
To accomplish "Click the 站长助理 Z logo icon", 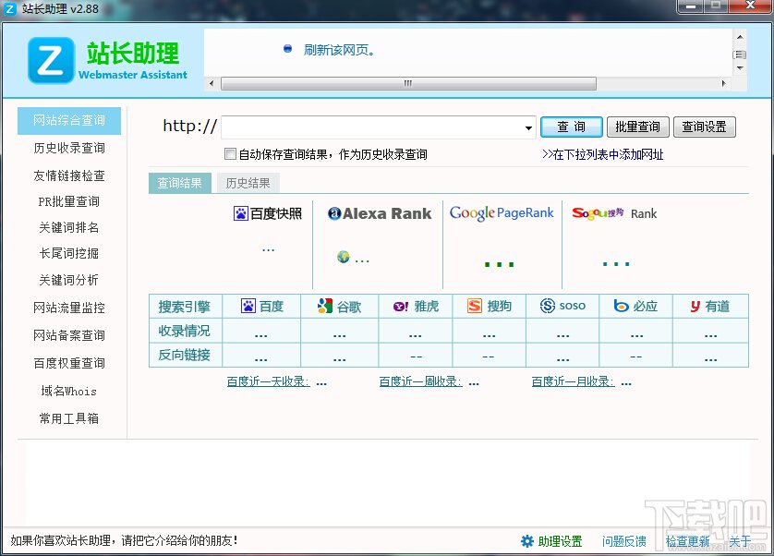I will coord(51,60).
